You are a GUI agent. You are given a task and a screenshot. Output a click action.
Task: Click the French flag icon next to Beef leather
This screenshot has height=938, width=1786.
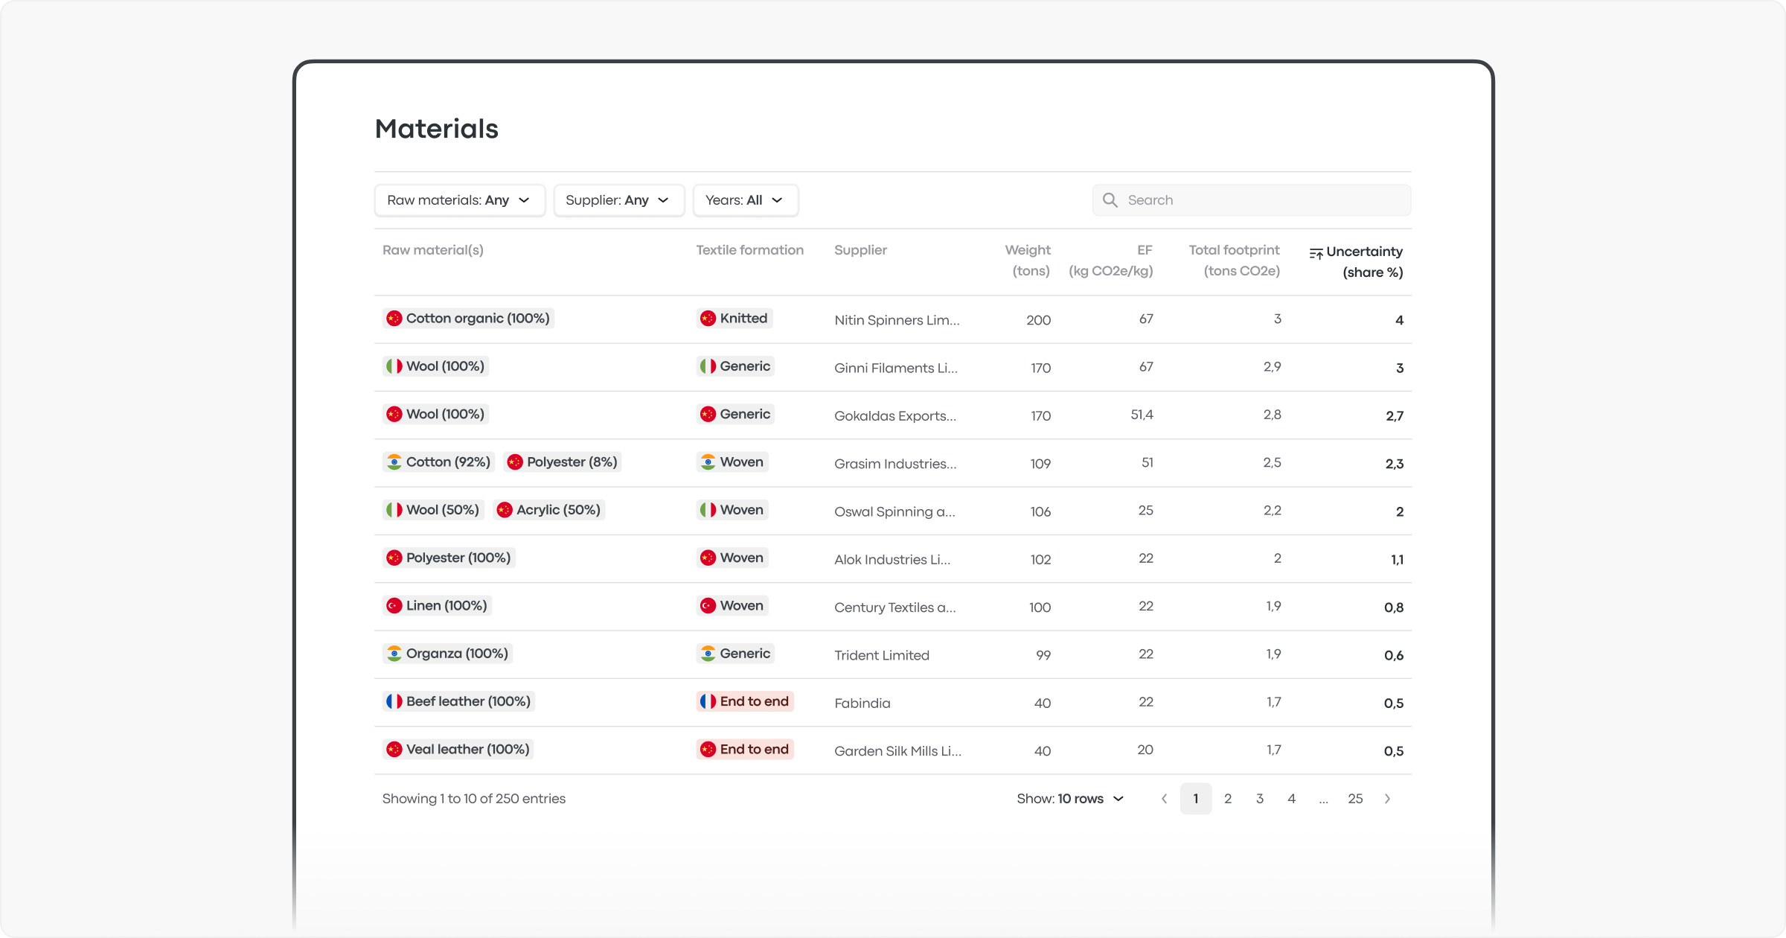pyautogui.click(x=394, y=702)
